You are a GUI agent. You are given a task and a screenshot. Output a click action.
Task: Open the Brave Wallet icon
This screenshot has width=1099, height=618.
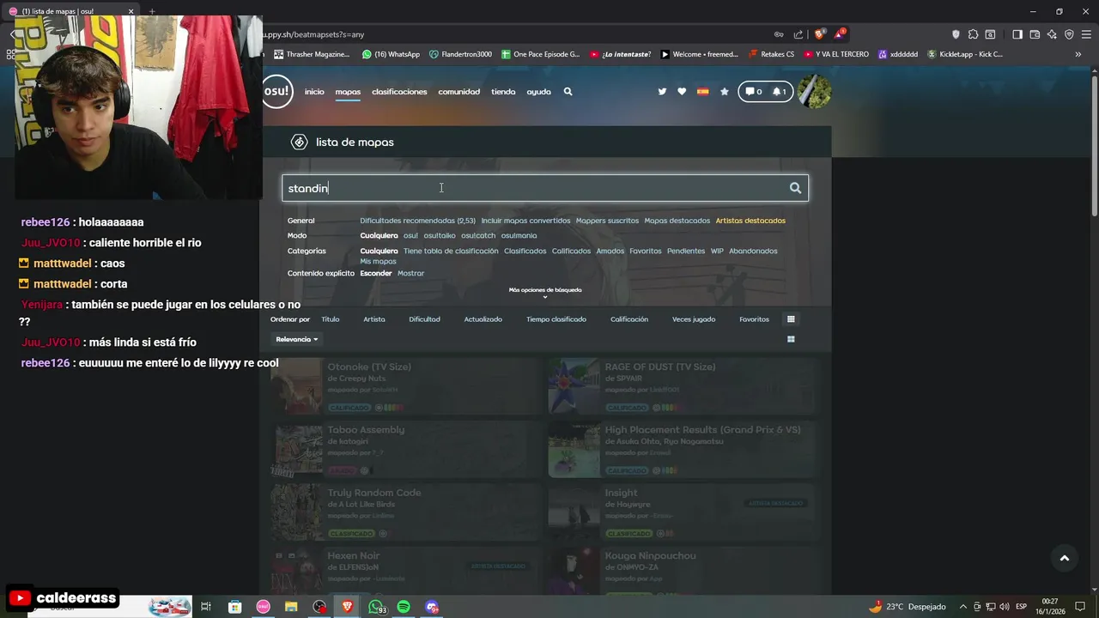tap(1035, 34)
